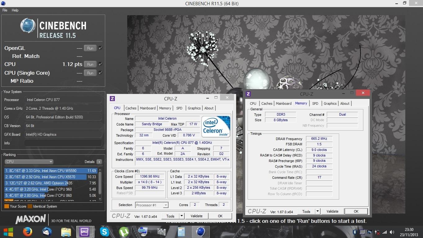
Task: Open the on-screen keyboard taskbar icon
Action: point(143,232)
